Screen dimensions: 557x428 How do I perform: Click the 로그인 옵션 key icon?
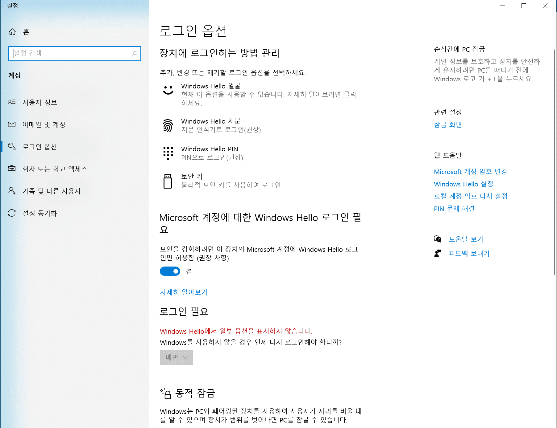click(x=12, y=146)
